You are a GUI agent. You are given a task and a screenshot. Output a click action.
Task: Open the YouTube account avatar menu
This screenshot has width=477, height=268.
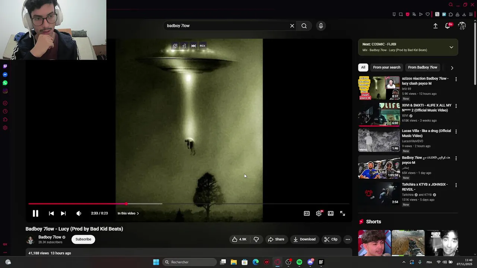click(x=462, y=26)
